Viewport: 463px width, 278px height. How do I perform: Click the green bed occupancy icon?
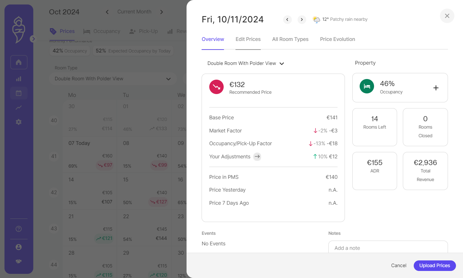pyautogui.click(x=367, y=86)
